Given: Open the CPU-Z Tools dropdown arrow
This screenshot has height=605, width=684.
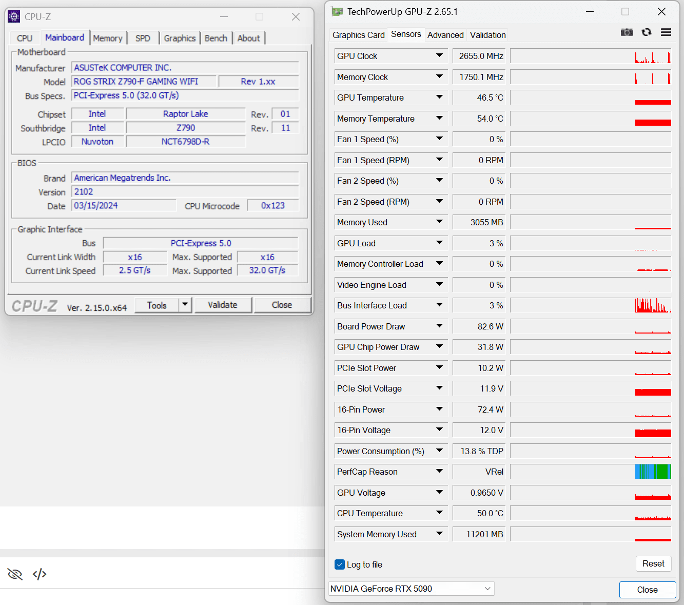Looking at the screenshot, I should (x=185, y=305).
